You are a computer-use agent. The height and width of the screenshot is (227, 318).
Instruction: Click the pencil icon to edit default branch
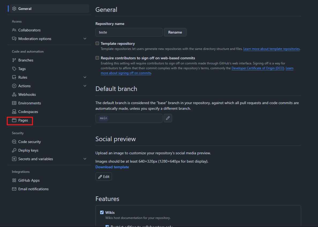coord(168,118)
